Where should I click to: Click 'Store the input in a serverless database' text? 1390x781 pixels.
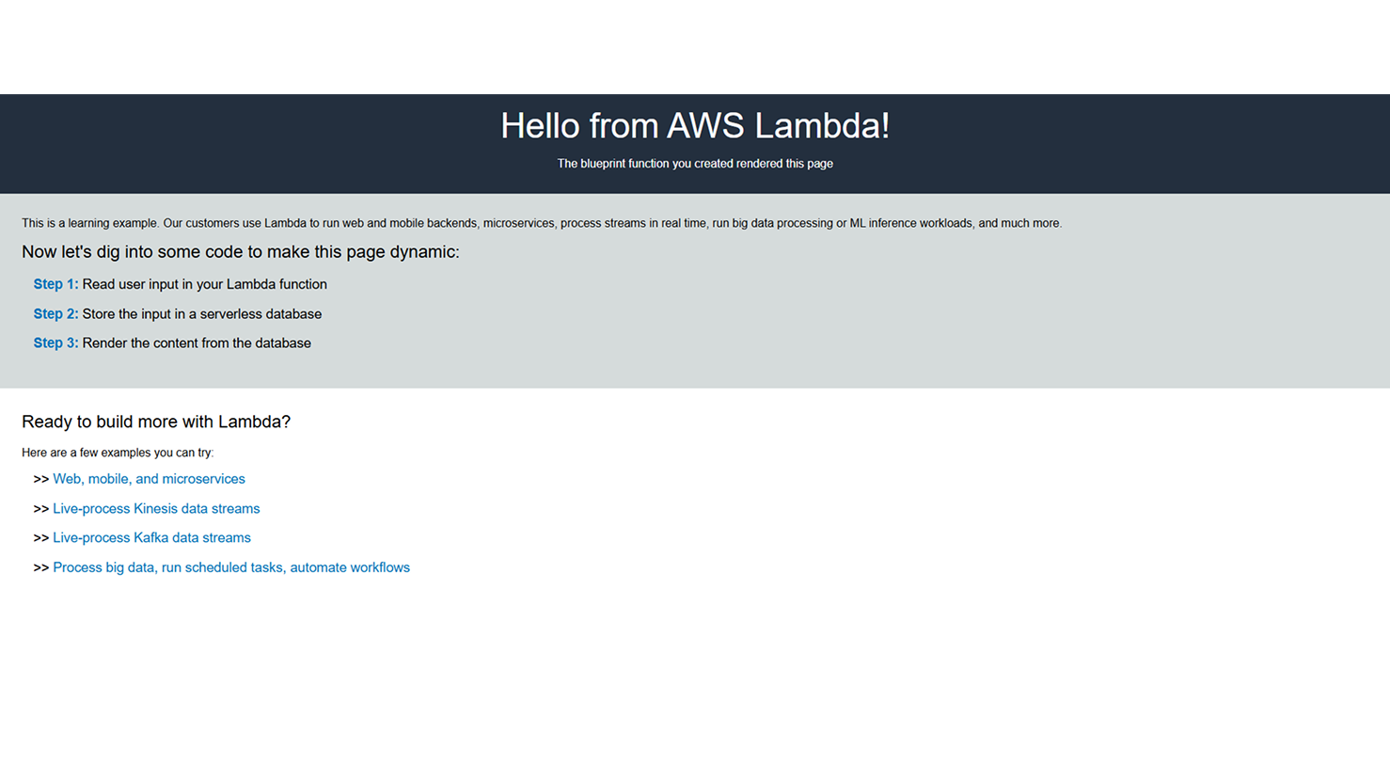pos(202,314)
